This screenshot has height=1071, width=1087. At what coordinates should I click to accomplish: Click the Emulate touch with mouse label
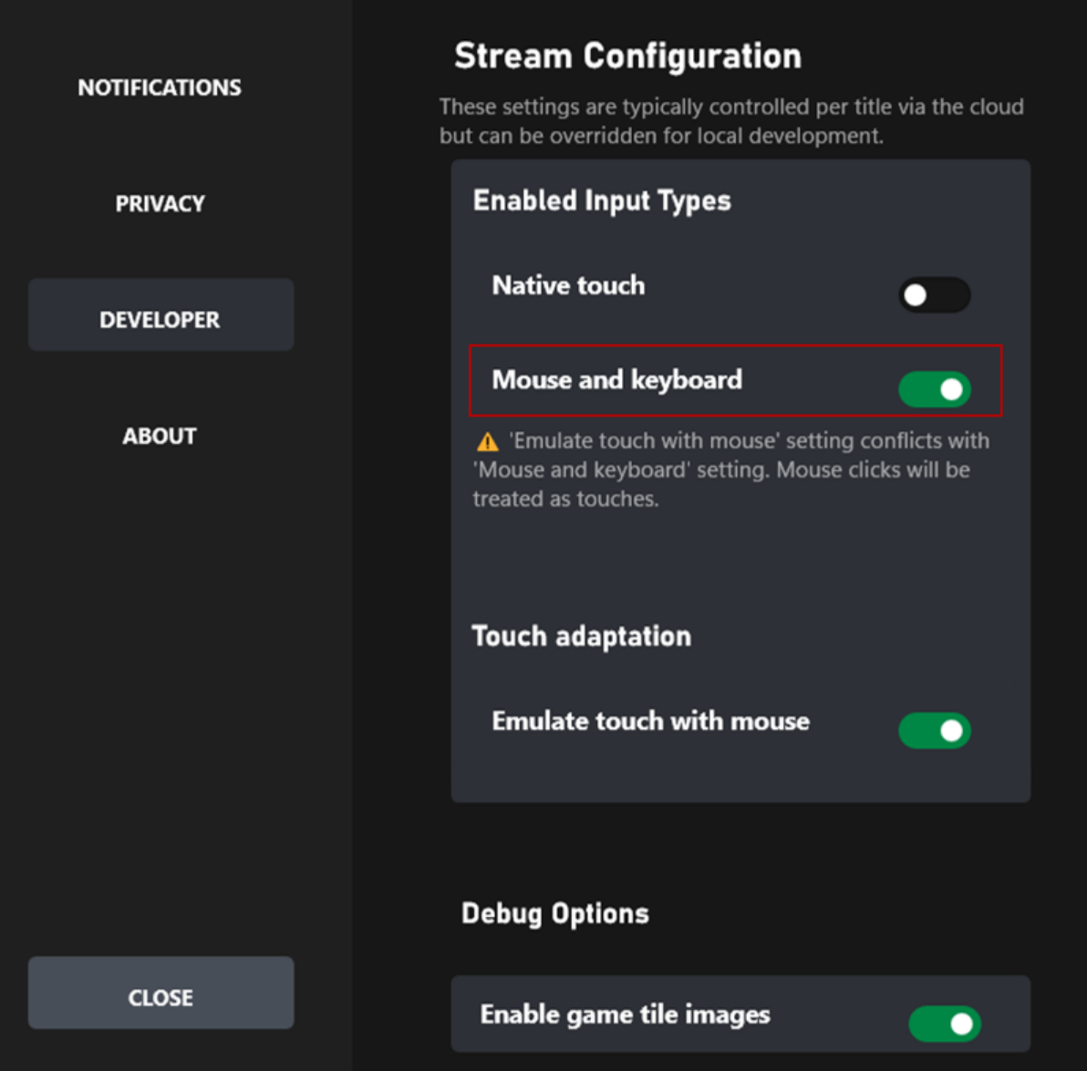coord(650,721)
